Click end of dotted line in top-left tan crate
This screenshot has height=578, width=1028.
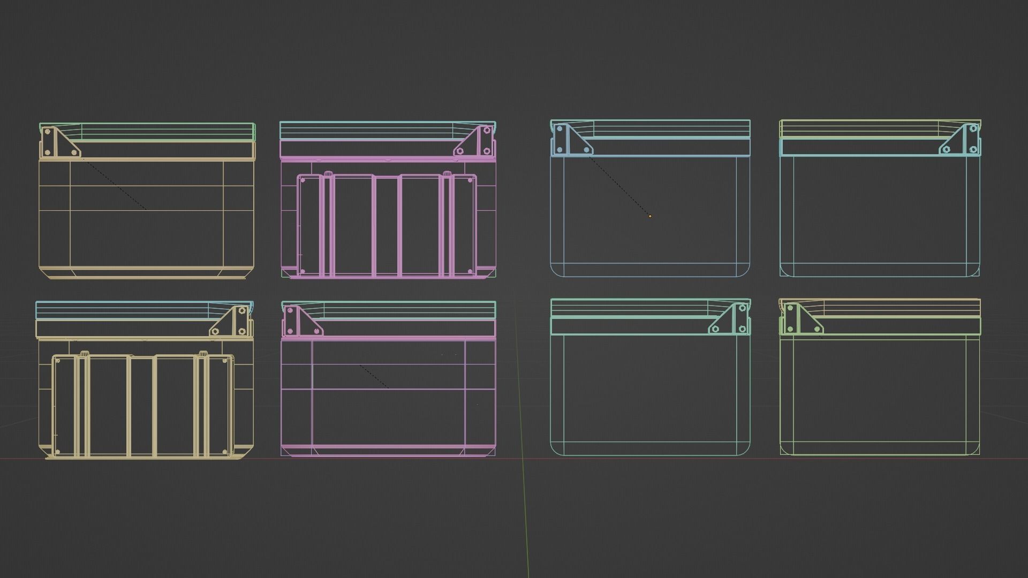(x=146, y=209)
